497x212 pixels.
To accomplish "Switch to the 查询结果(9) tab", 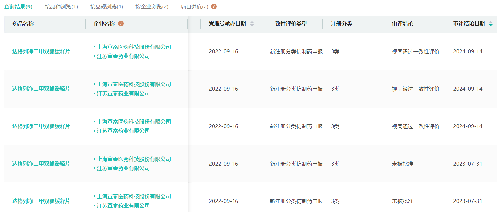I will [x=18, y=7].
